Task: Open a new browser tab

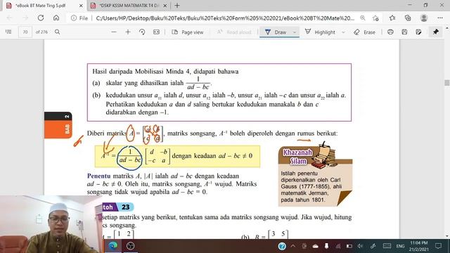Action: [x=177, y=6]
